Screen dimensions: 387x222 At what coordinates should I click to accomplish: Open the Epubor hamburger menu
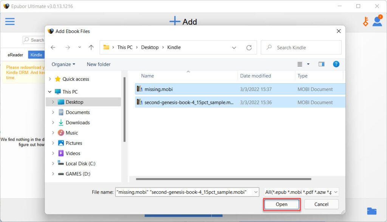[10, 21]
